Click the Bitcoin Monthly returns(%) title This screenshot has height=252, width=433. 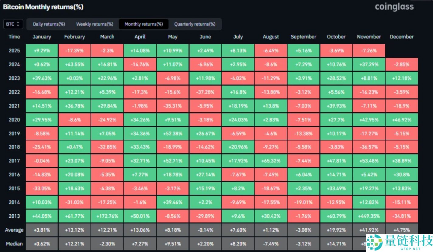click(43, 7)
